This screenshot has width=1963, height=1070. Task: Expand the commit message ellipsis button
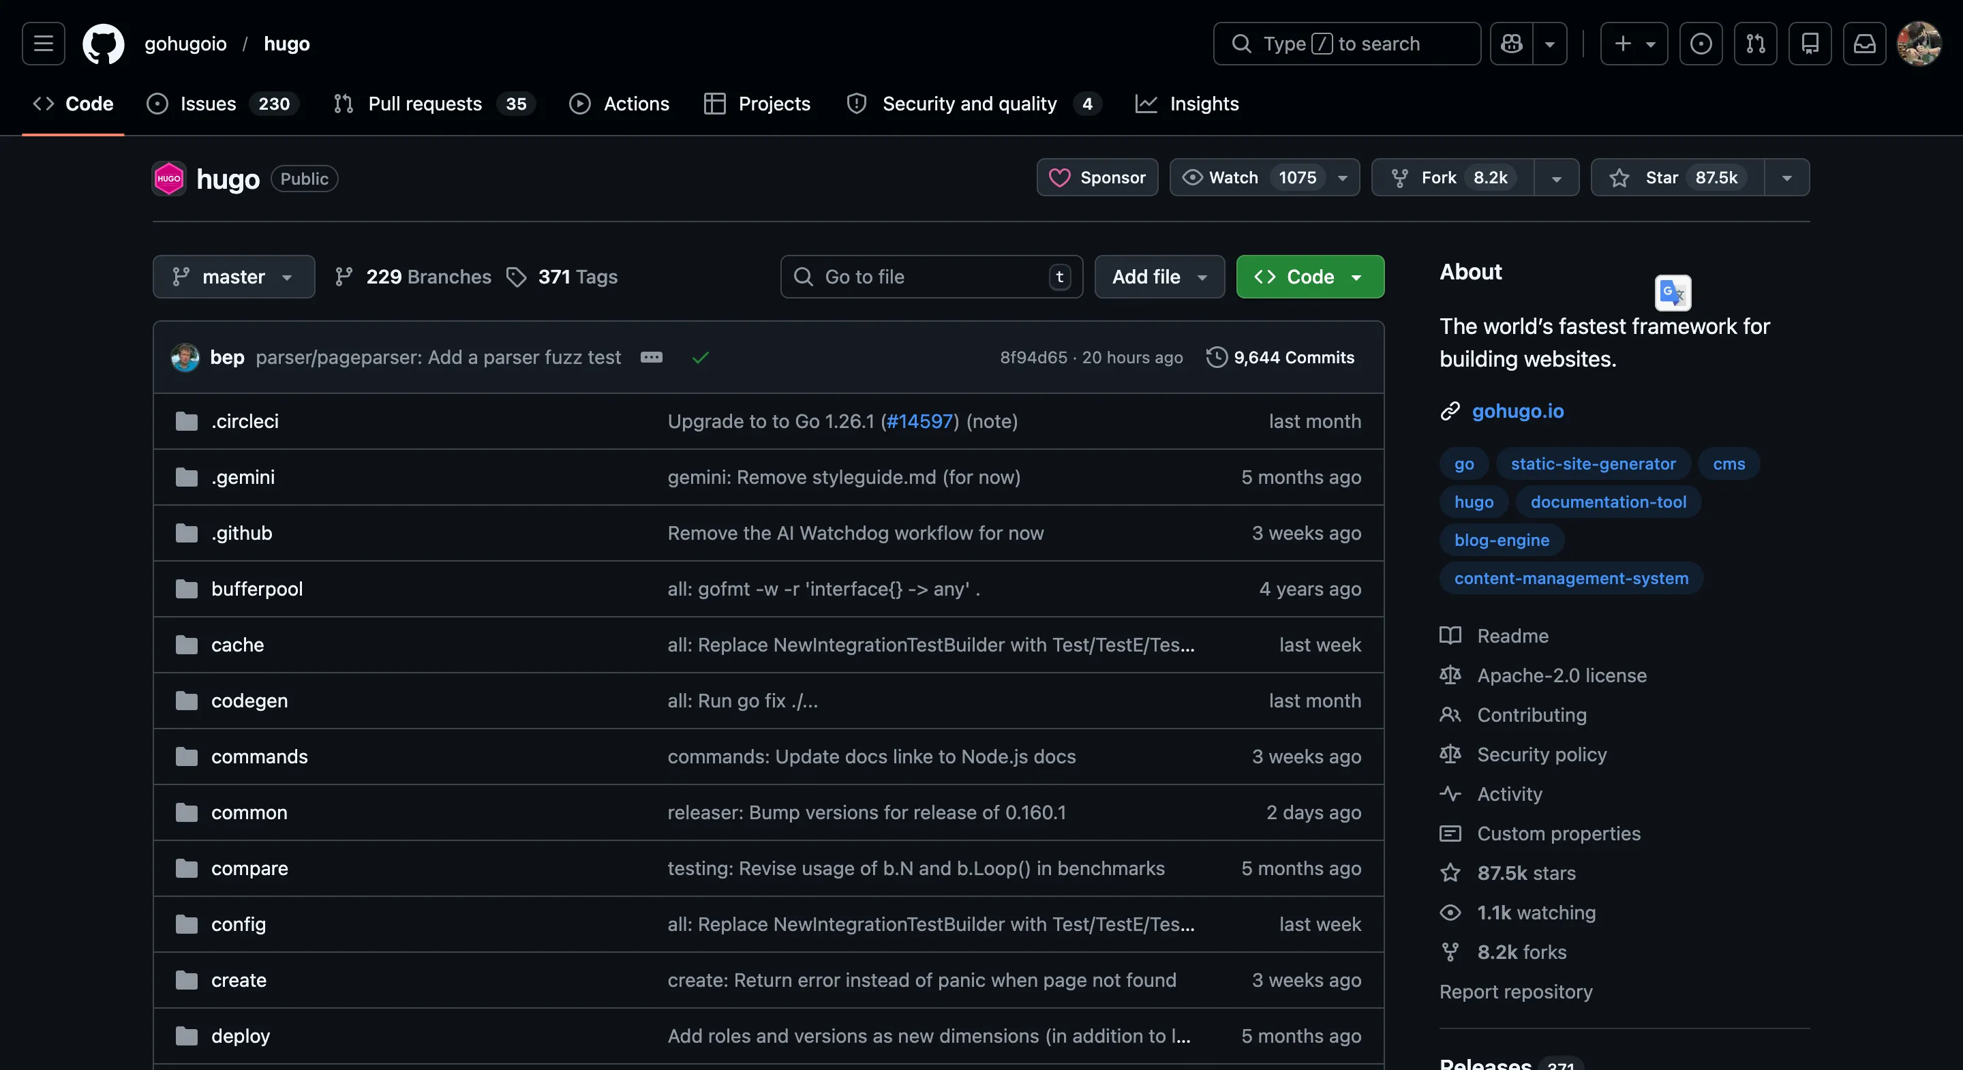pos(652,357)
